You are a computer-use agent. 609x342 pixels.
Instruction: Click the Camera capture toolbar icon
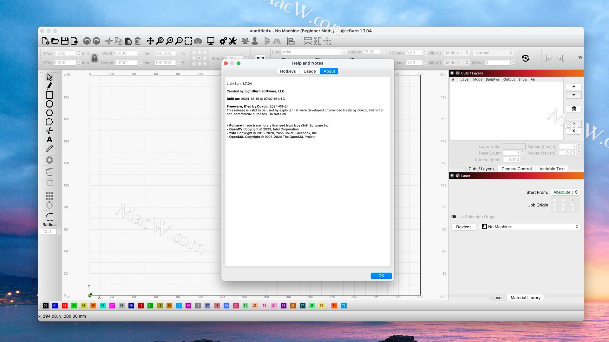[x=198, y=41]
